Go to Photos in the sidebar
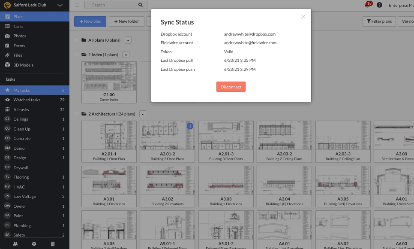414x249 pixels. (x=20, y=36)
